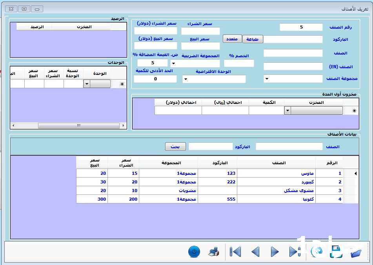
Task: Open the المجموعة الضريبية dropdown
Action: click(x=173, y=64)
